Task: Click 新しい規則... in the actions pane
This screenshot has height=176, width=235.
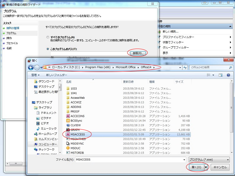Action: [x=170, y=31]
